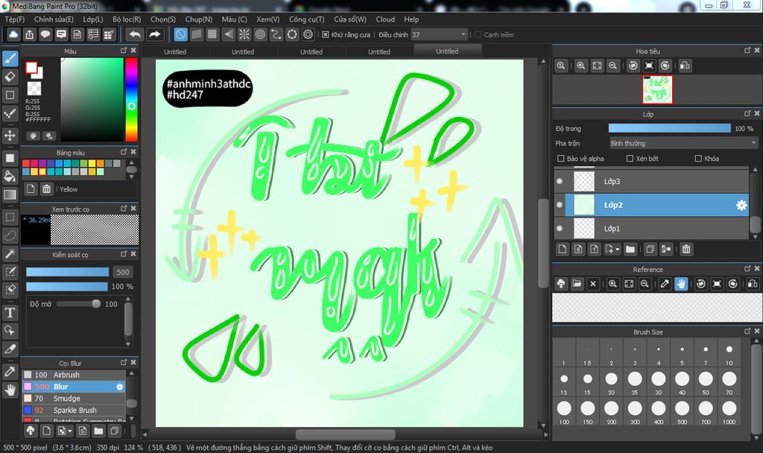This screenshot has height=453, width=763.
Task: Choose brush size 1000 preset
Action: (x=729, y=411)
